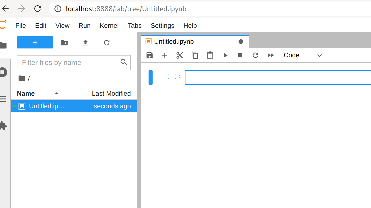The image size is (371, 208).
Task: Open the extension manager puzzle icon
Action: (3, 126)
